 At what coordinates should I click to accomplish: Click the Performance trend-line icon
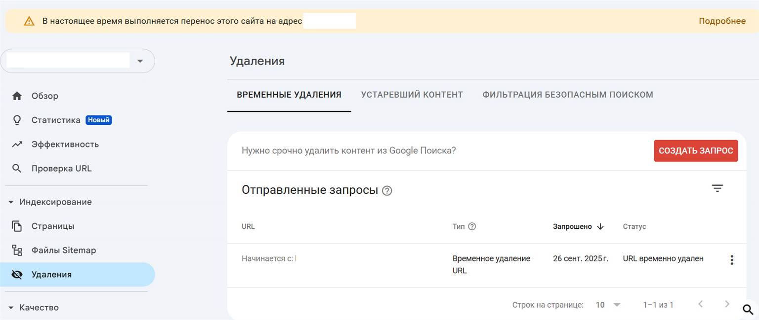tap(17, 144)
